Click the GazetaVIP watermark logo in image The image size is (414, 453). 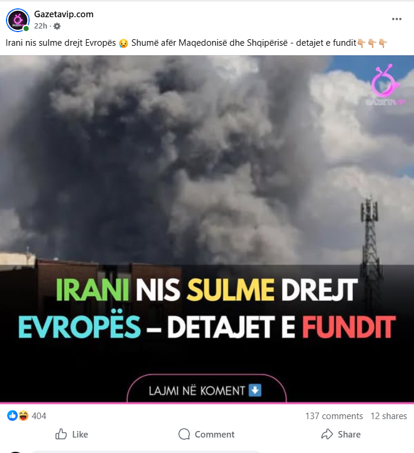click(385, 85)
